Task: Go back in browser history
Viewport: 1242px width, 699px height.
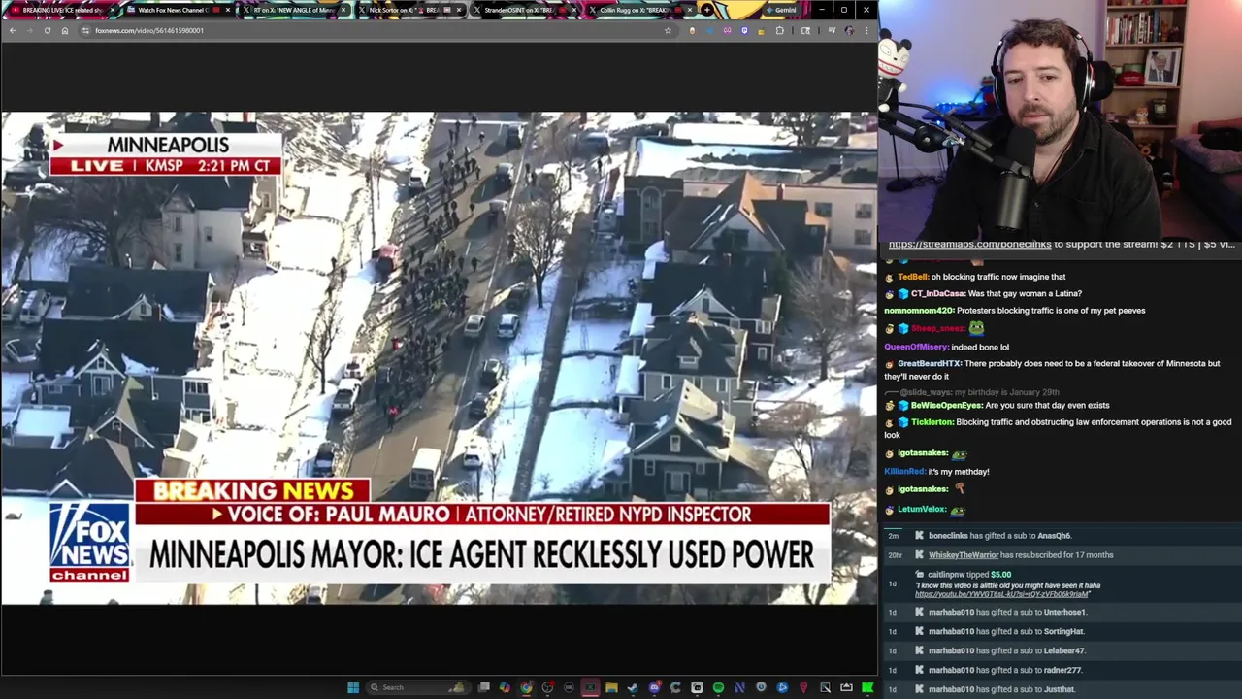Action: click(12, 30)
